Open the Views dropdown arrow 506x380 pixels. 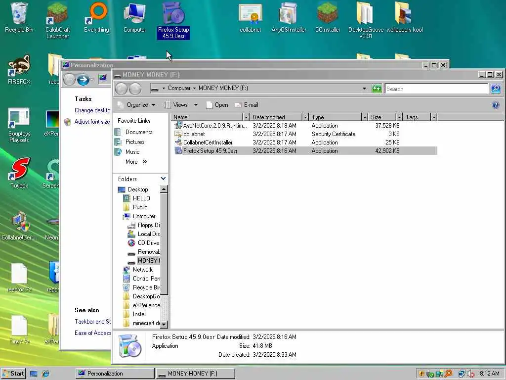click(196, 105)
